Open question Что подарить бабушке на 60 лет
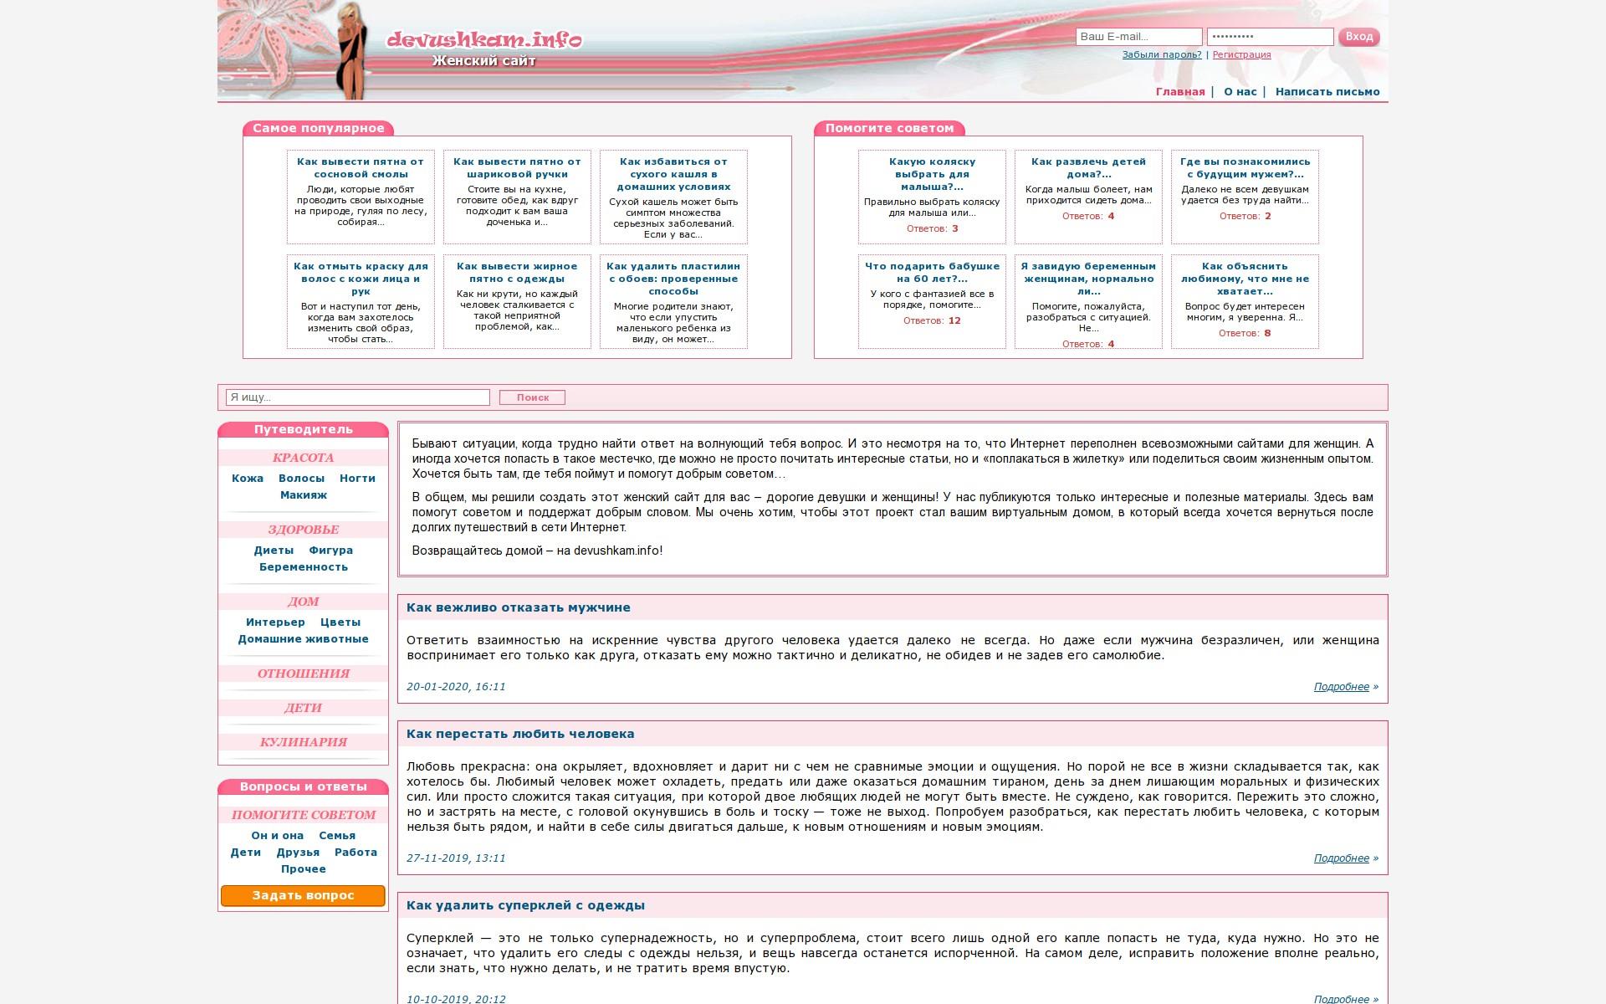1606x1004 pixels. pos(932,273)
